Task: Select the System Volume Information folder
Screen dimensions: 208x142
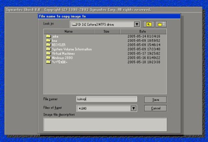Action: [x=71, y=49]
